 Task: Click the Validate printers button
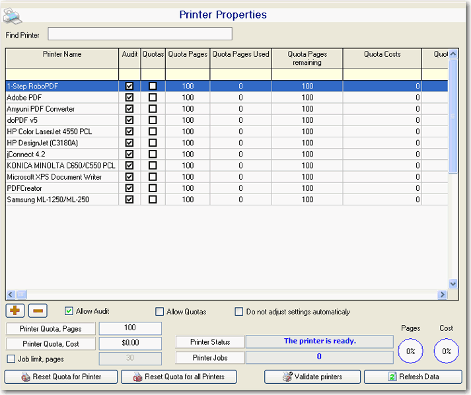(312, 377)
